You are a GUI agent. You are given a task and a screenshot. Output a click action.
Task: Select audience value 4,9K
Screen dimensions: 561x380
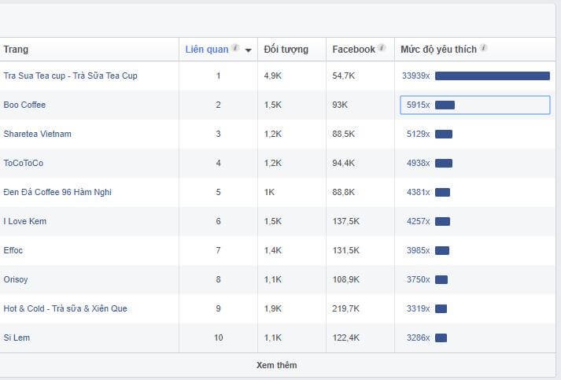(x=272, y=76)
